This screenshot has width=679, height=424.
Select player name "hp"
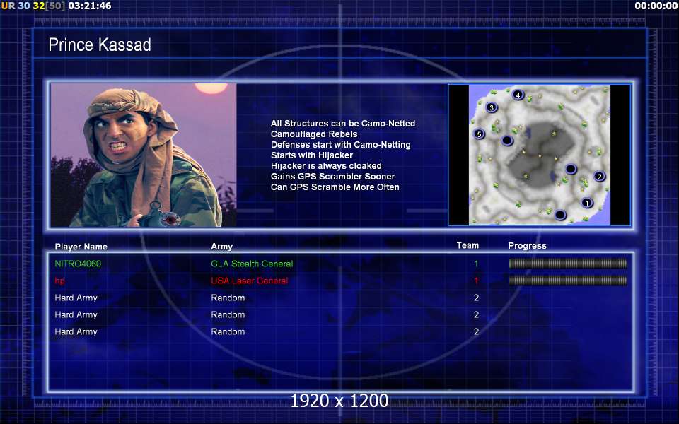[x=59, y=281]
